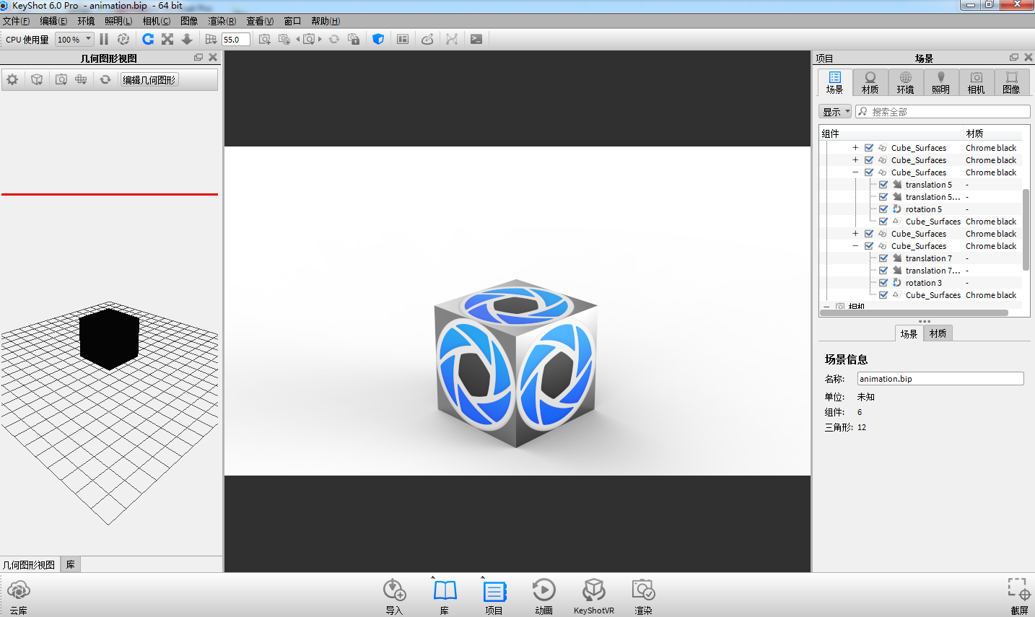Switch to the 环境 environment tab

click(905, 83)
